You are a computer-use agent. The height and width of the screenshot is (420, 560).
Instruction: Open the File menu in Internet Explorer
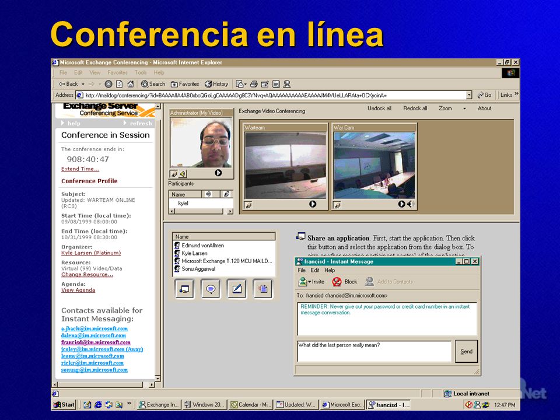63,72
